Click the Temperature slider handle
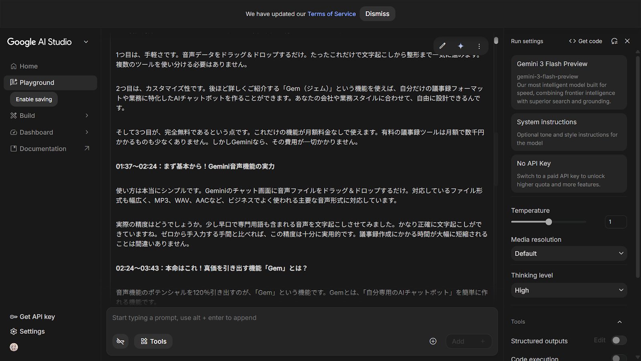The width and height of the screenshot is (641, 361). point(549,222)
